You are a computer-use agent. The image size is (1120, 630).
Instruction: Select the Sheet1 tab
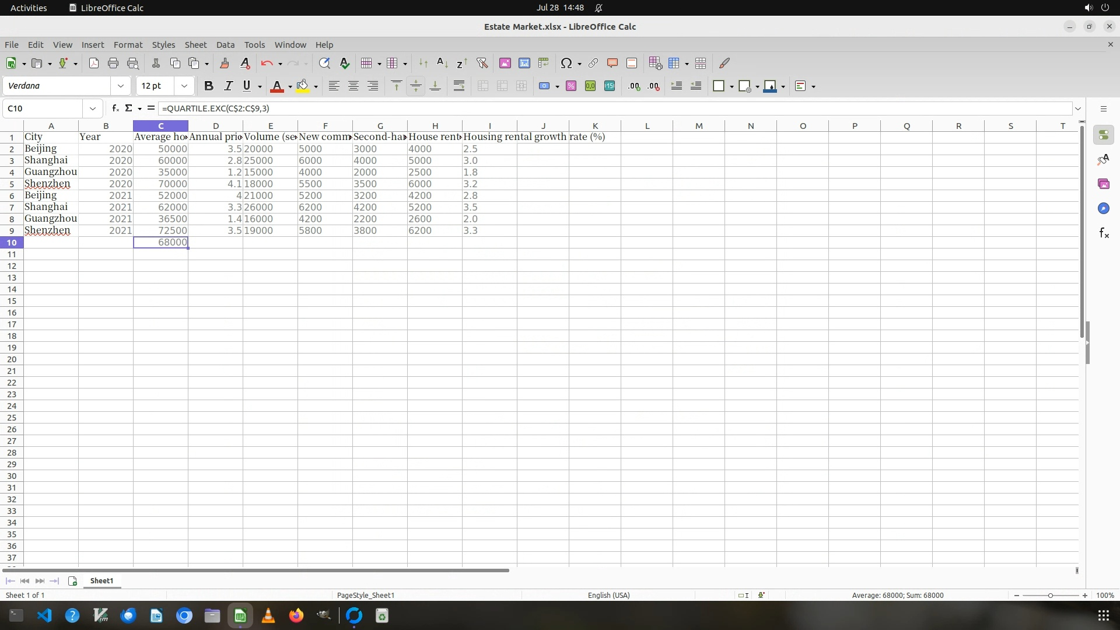(101, 581)
